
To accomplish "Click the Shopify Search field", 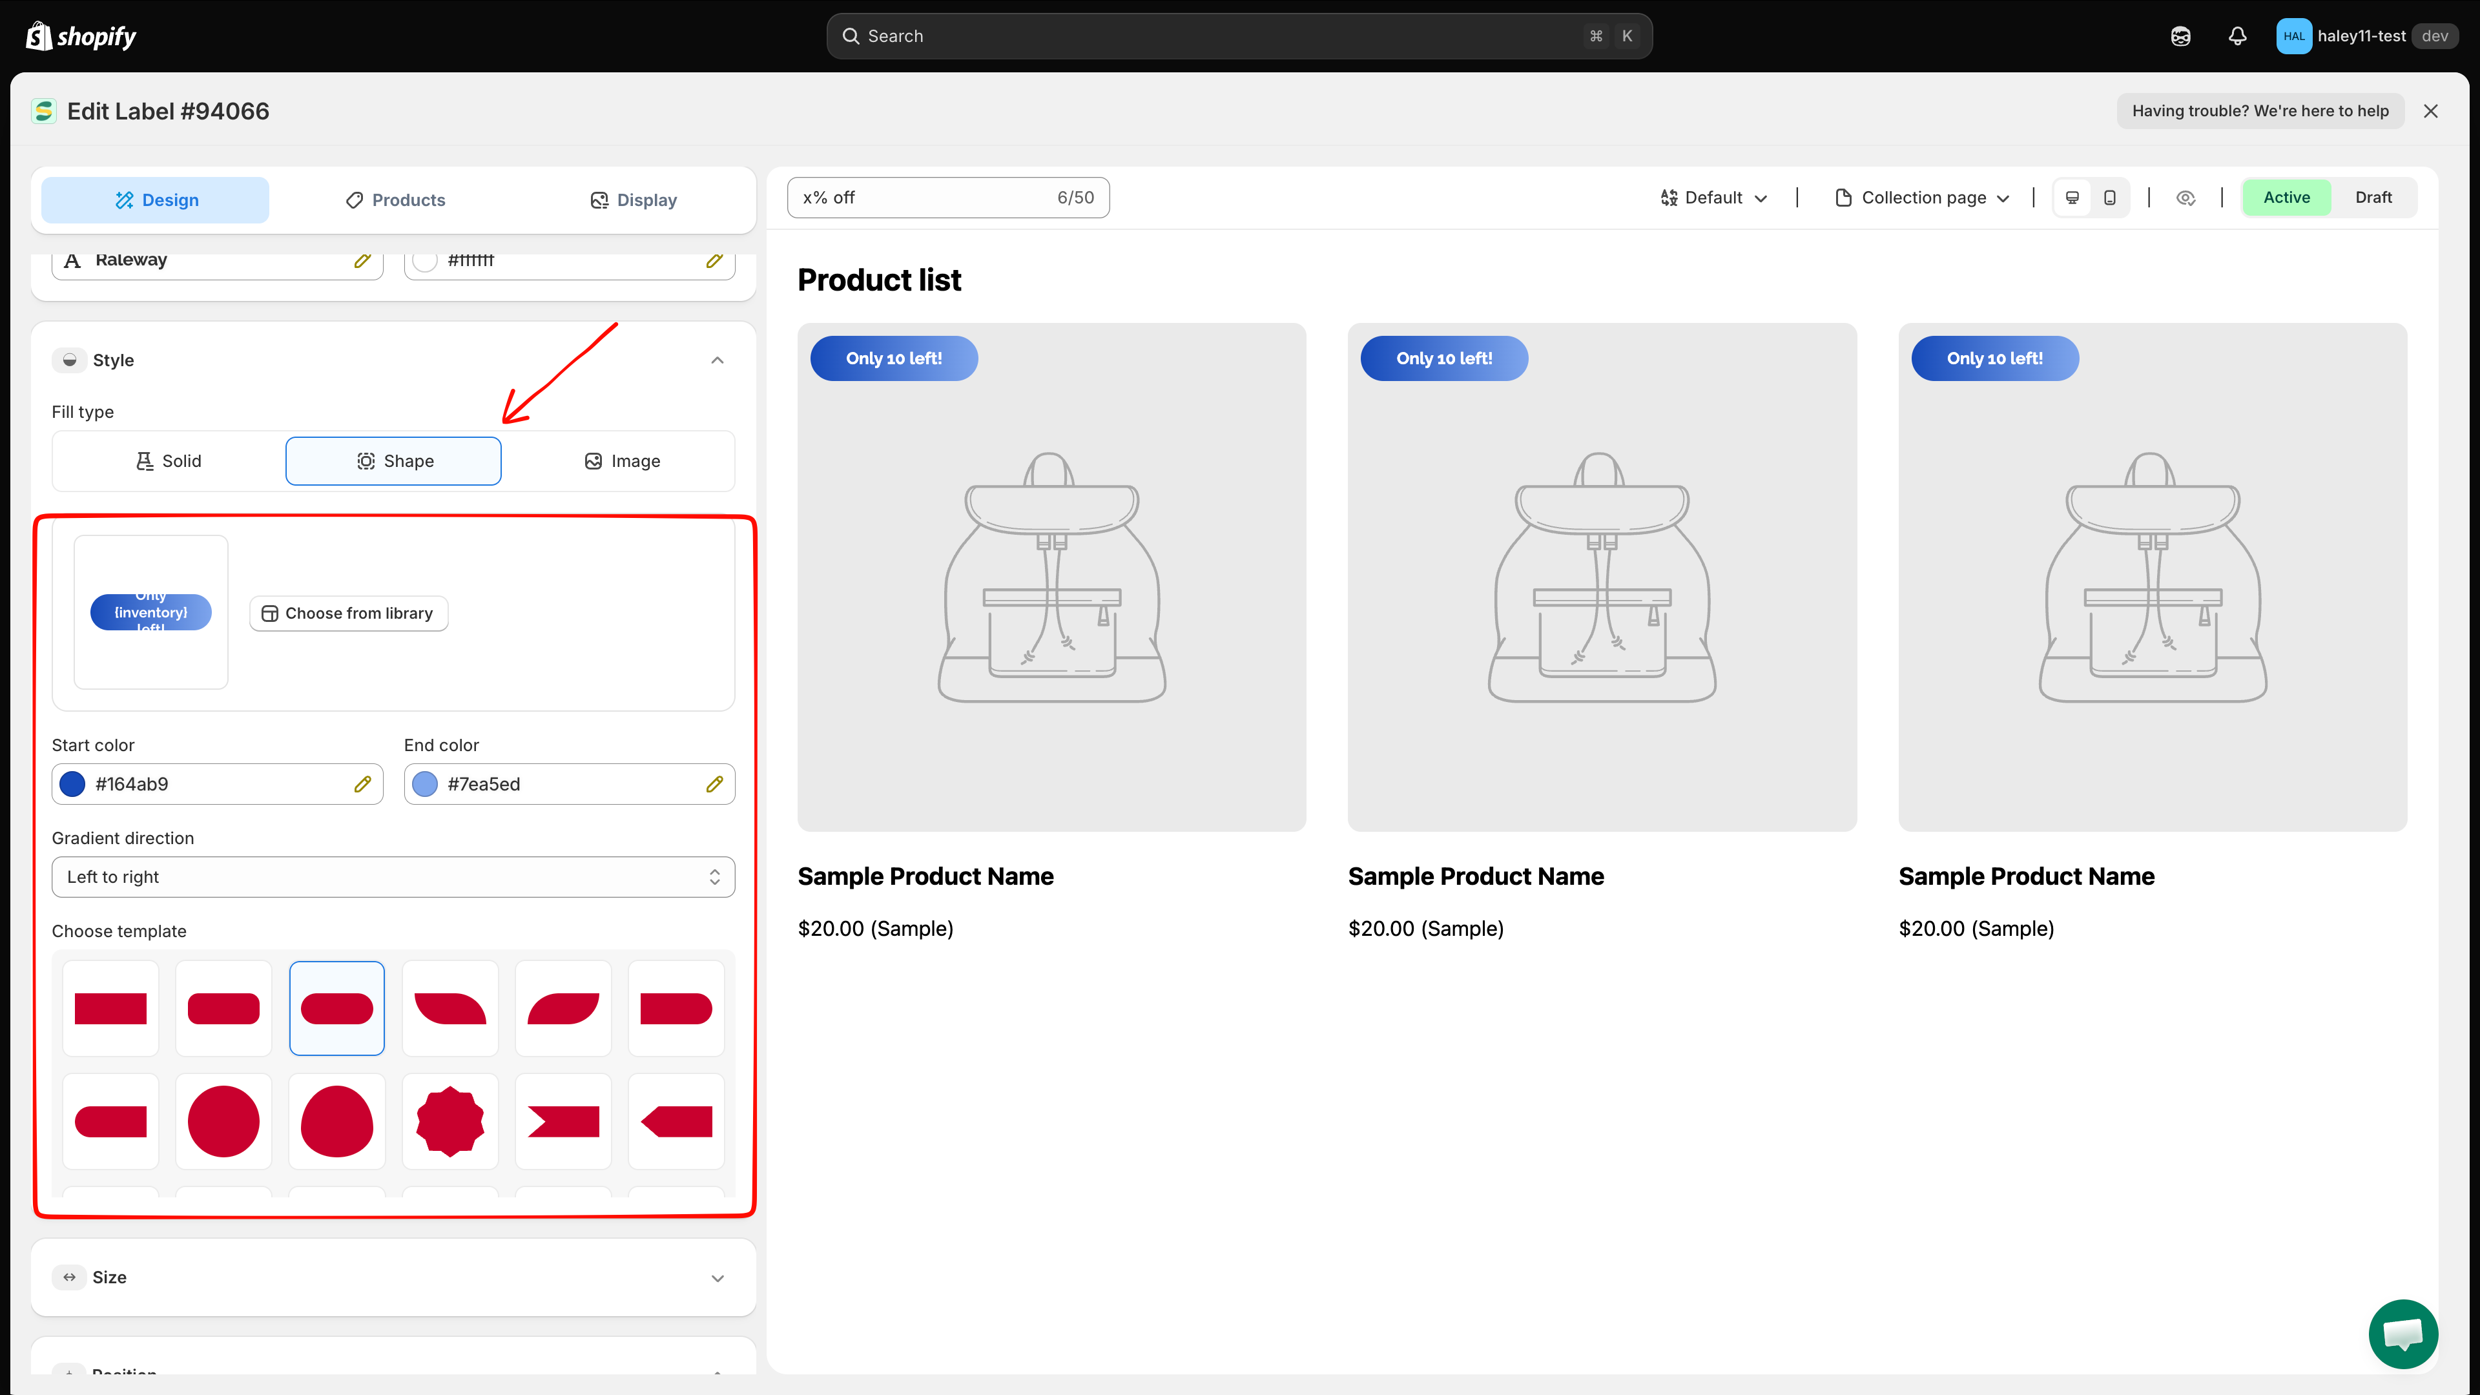I will [x=1239, y=37].
